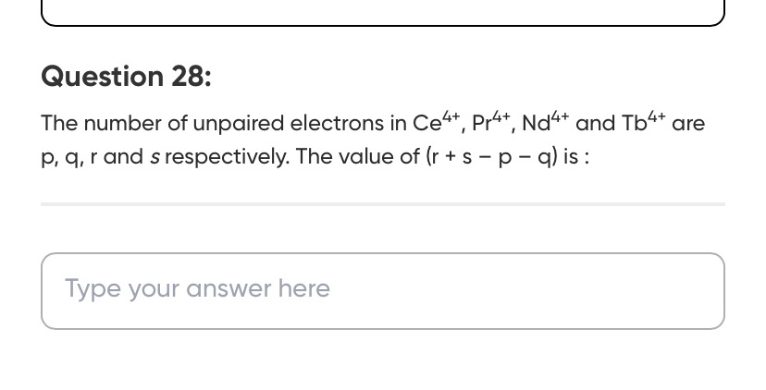Click the word "Question" in the heading
This screenshot has height=390, width=766.
pyautogui.click(x=102, y=77)
